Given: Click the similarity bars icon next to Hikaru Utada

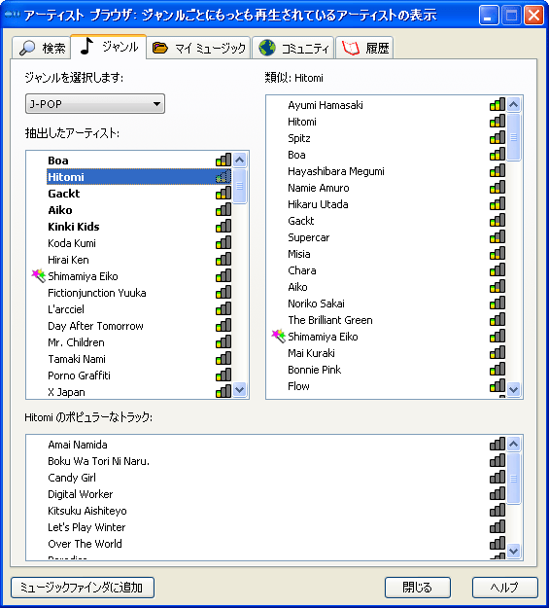Looking at the screenshot, I should coord(498,204).
